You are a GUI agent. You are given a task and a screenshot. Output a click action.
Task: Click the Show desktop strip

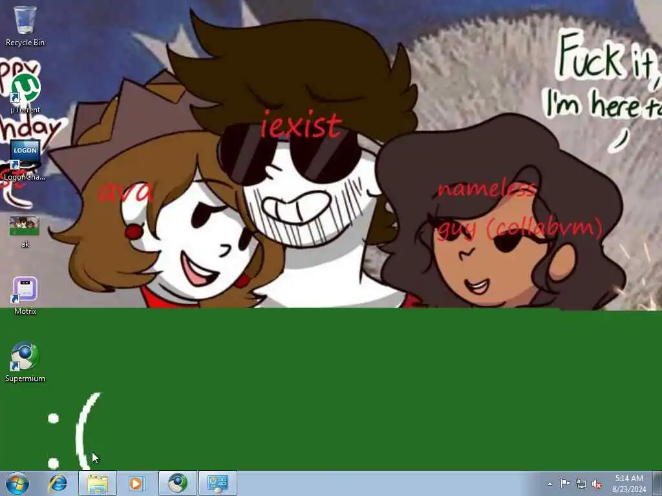click(657, 483)
